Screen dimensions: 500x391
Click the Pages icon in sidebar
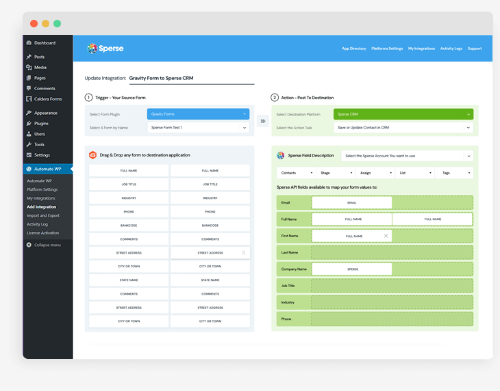point(29,78)
